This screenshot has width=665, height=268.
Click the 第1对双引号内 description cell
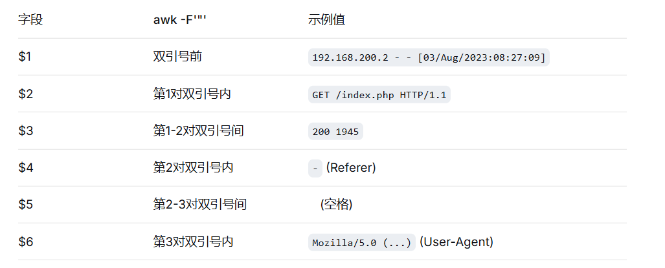pos(192,94)
